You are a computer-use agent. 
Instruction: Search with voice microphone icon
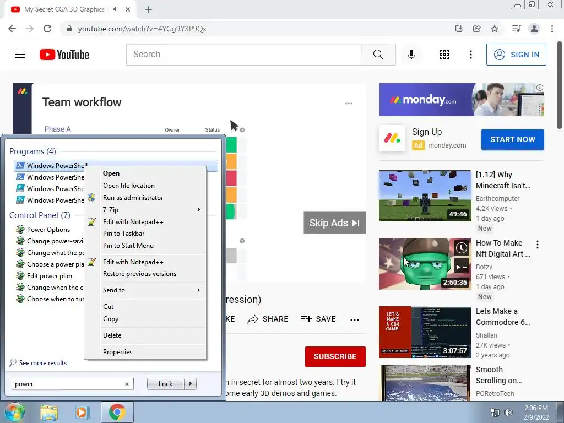point(411,55)
